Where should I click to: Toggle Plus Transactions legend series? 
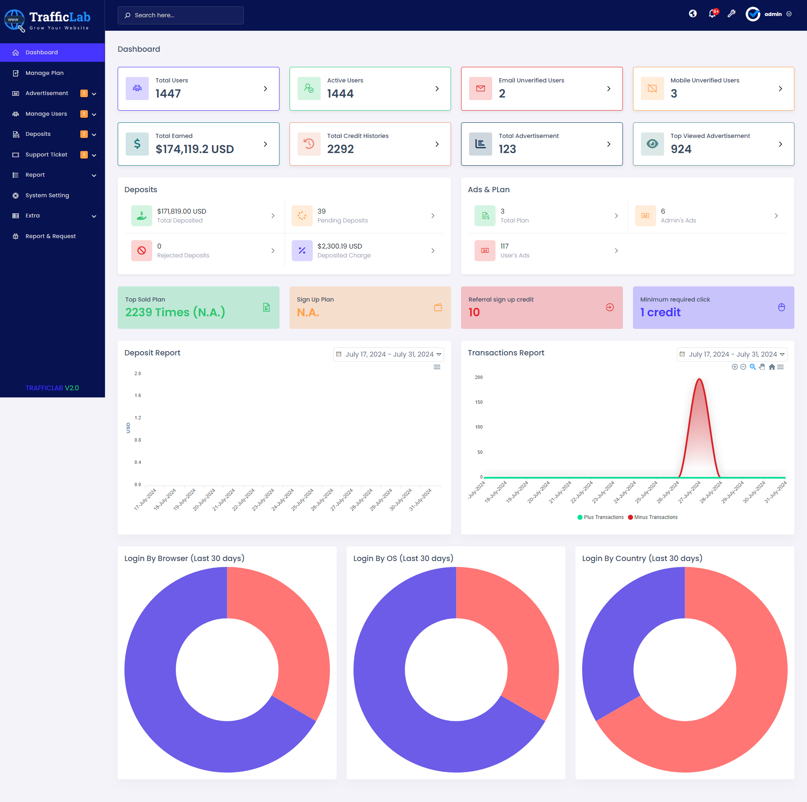(601, 517)
